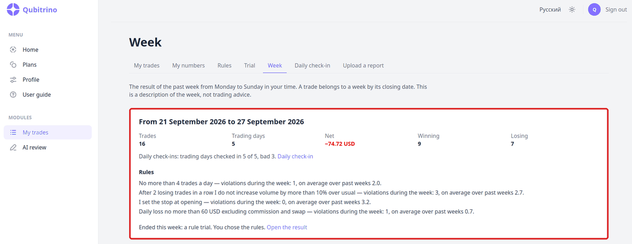Viewport: 632px width, 244px height.
Task: Click the Net label
Action: (x=330, y=136)
